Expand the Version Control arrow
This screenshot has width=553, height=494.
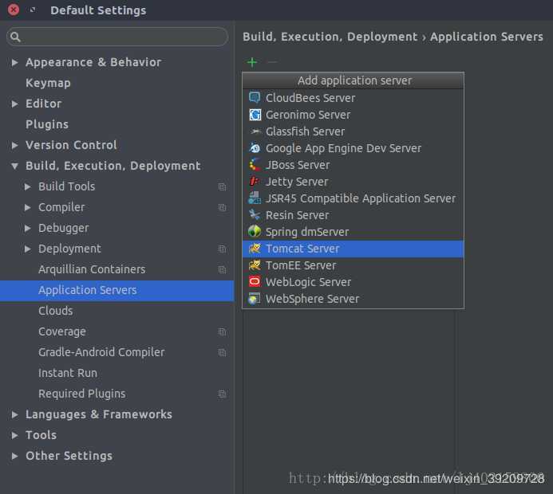click(x=14, y=145)
